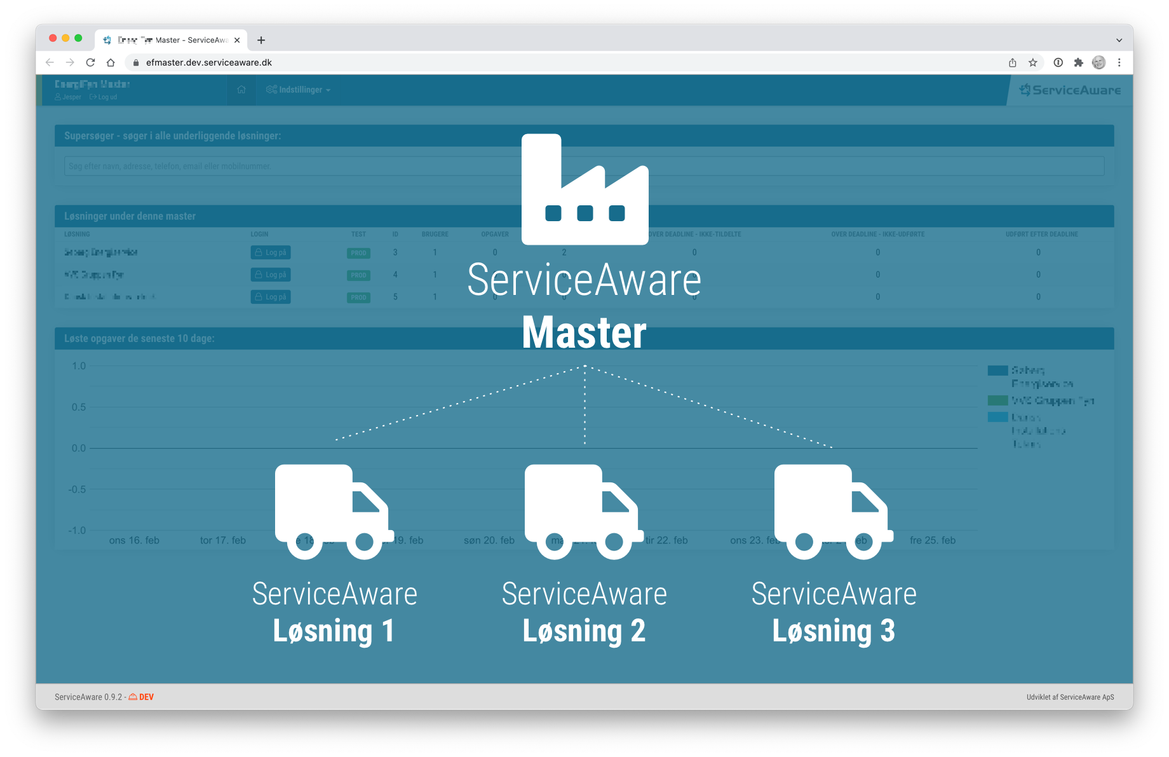This screenshot has width=1169, height=757.
Task: Click the Chrome profile avatar
Action: [1099, 62]
